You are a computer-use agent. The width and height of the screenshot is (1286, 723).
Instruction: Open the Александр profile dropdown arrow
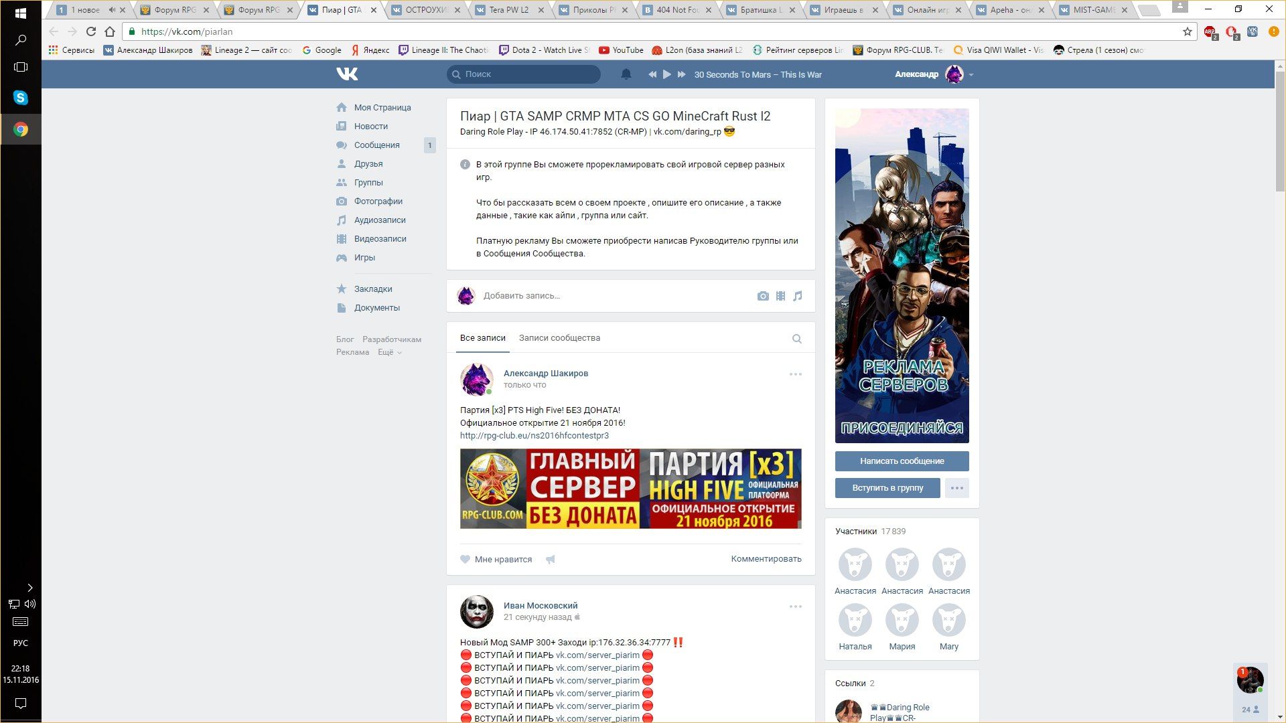coord(971,75)
